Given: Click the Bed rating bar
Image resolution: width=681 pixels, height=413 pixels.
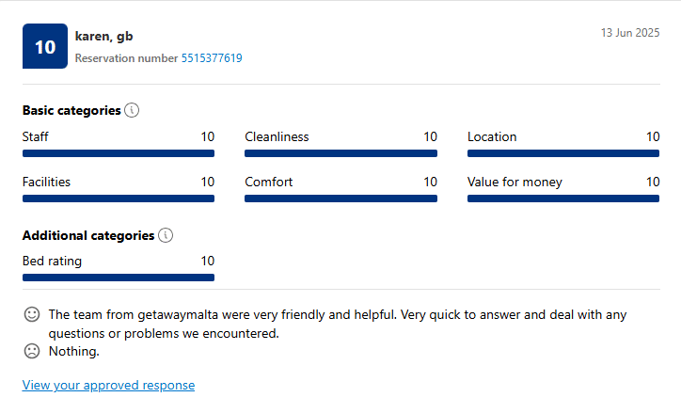Looking at the screenshot, I should pyautogui.click(x=119, y=278).
